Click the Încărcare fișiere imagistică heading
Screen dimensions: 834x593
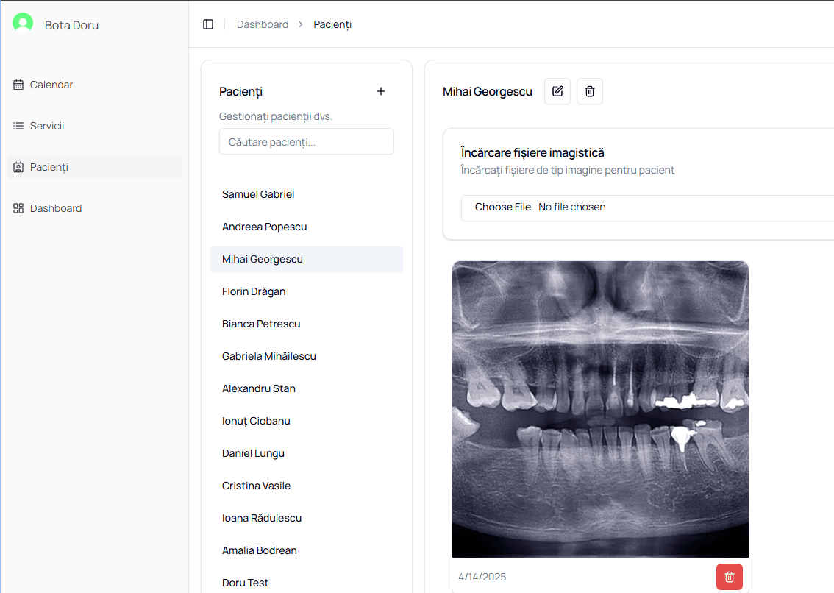click(x=532, y=153)
